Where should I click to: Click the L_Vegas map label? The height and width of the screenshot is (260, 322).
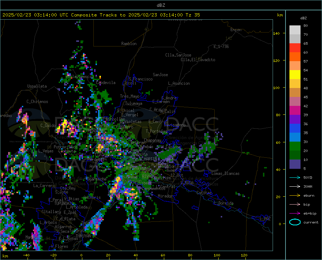pos(46,151)
